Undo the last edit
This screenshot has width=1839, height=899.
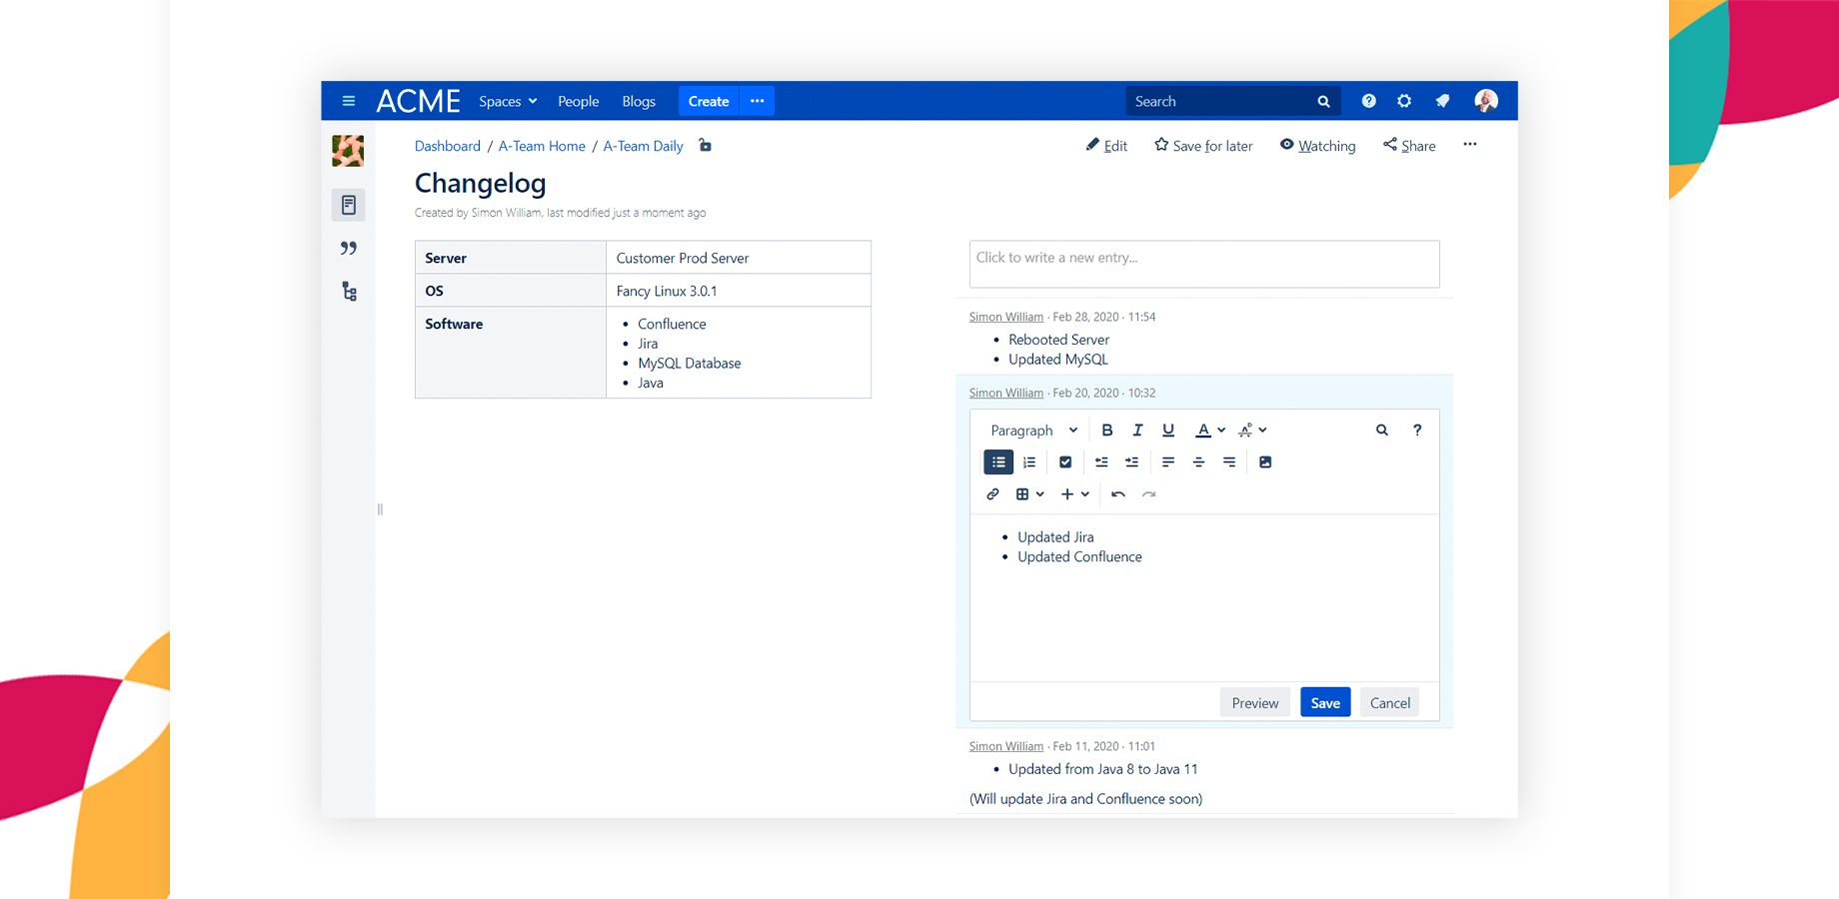tap(1118, 494)
